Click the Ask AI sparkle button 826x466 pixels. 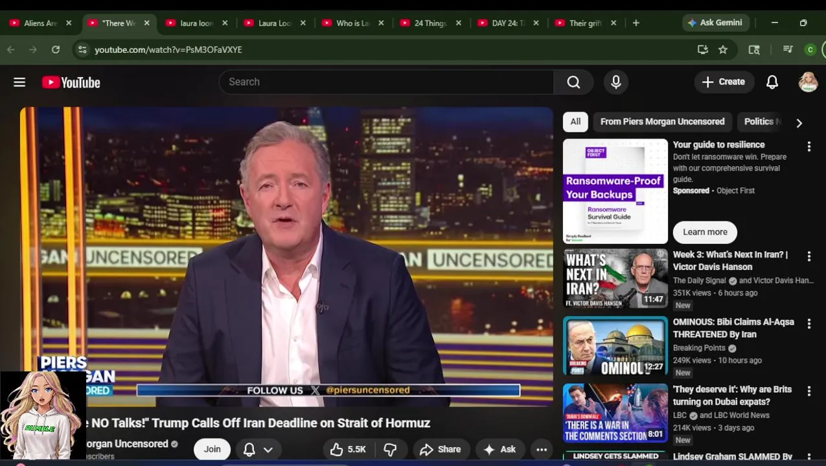tap(499, 449)
